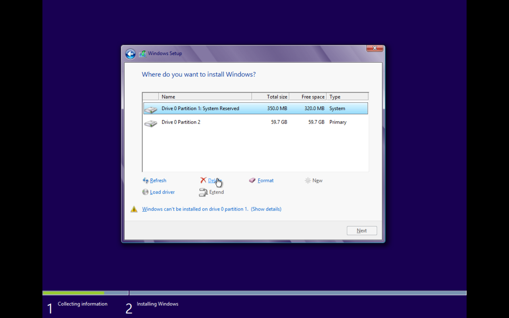Click the Windows Setup title icon
This screenshot has height=318, width=509.
pyautogui.click(x=142, y=54)
